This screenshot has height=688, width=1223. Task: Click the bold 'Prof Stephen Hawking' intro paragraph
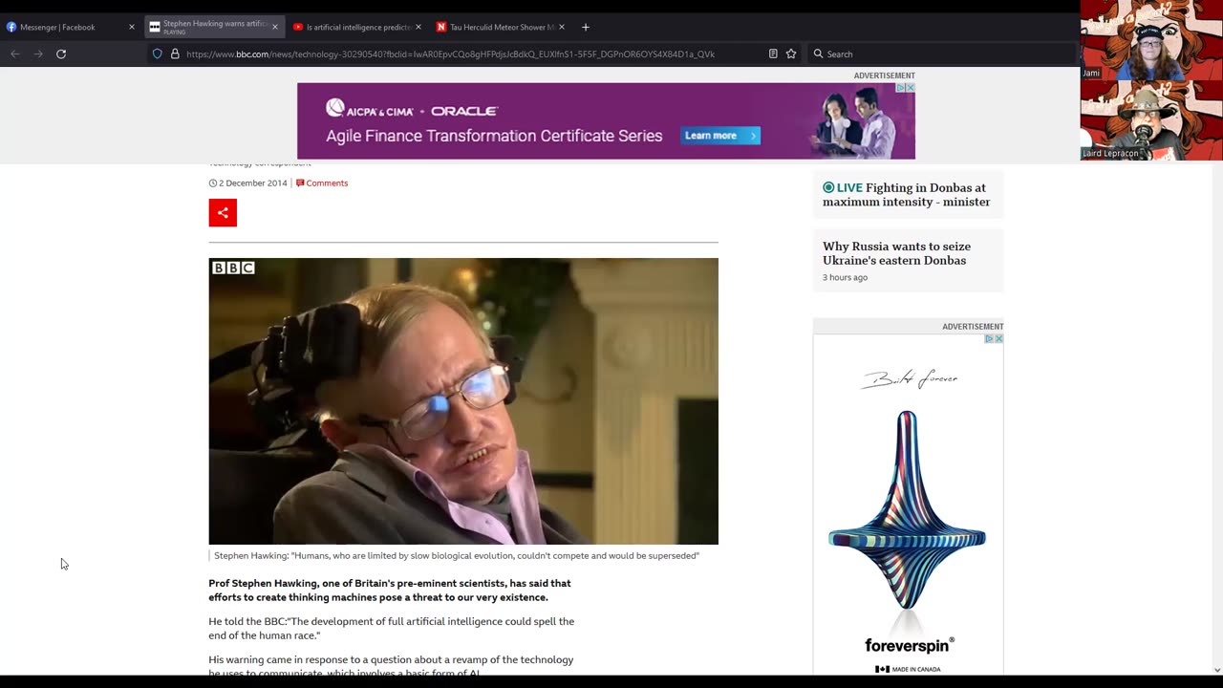point(390,591)
